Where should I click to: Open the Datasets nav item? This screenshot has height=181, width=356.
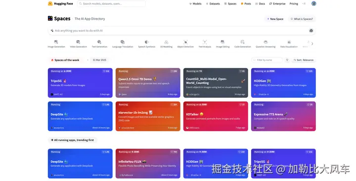click(x=213, y=3)
